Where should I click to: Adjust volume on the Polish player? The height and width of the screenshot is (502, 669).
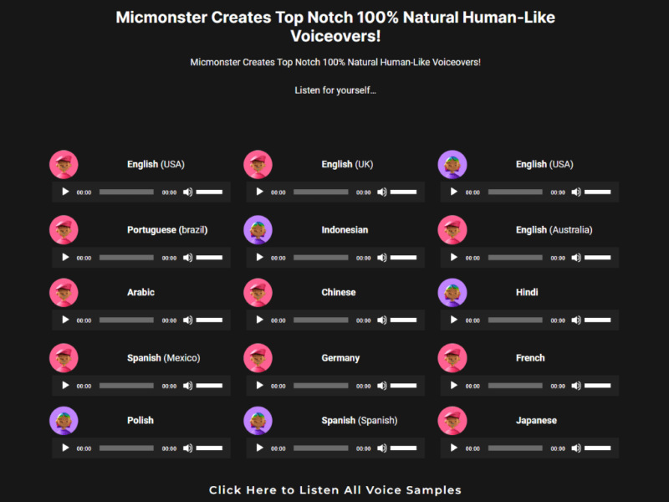point(209,448)
